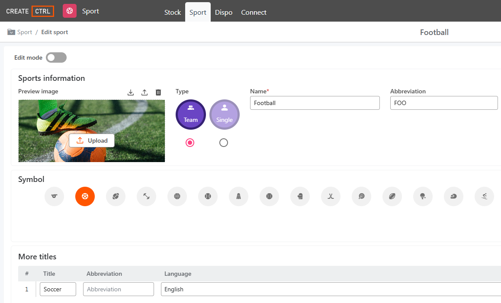
Task: Click the Name field containing Football
Action: 315,103
